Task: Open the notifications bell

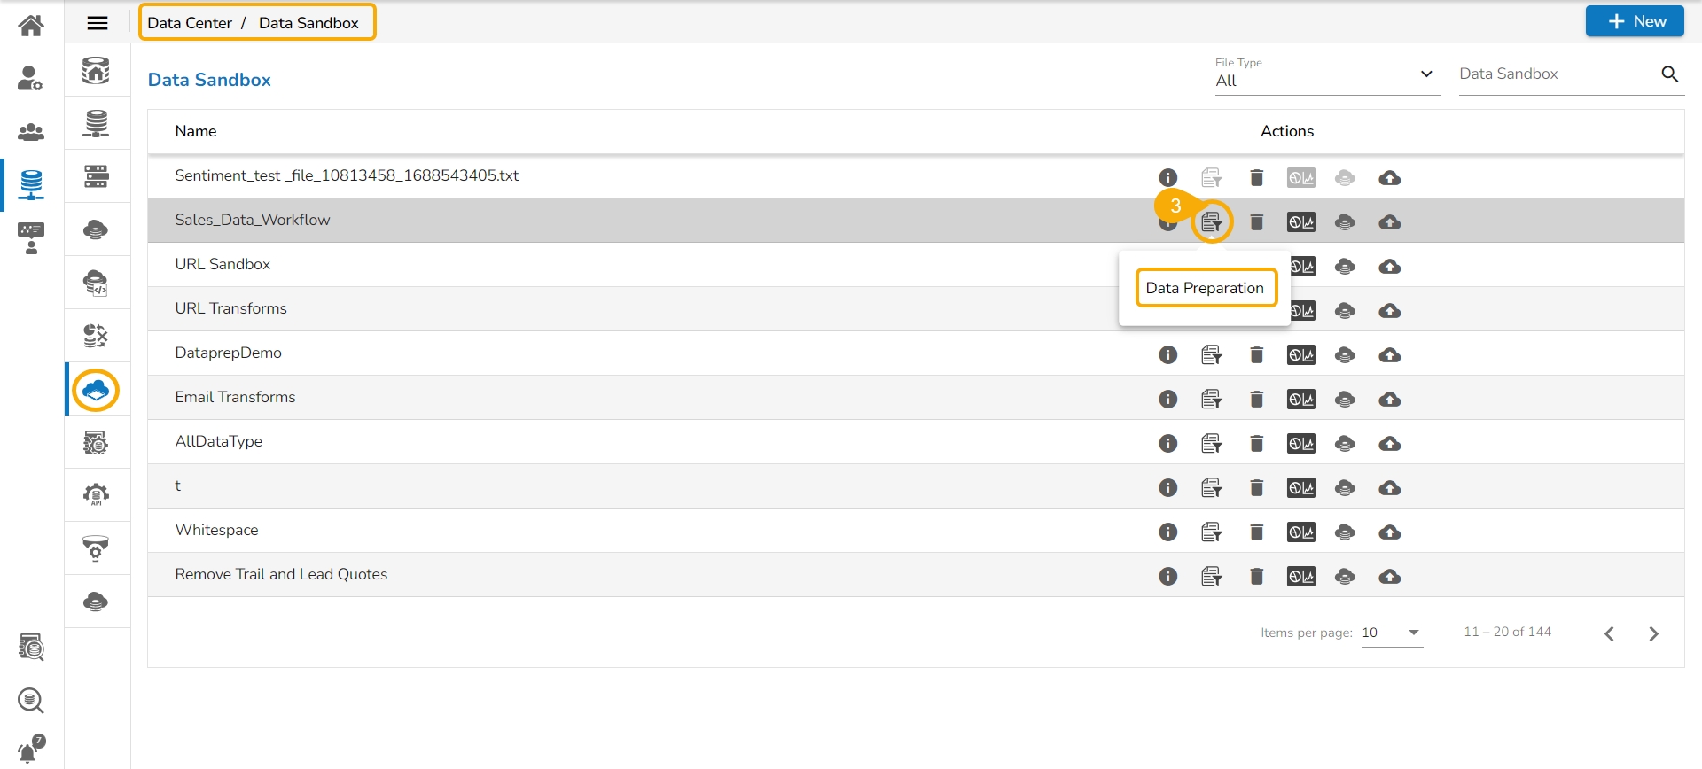Action: (30, 750)
